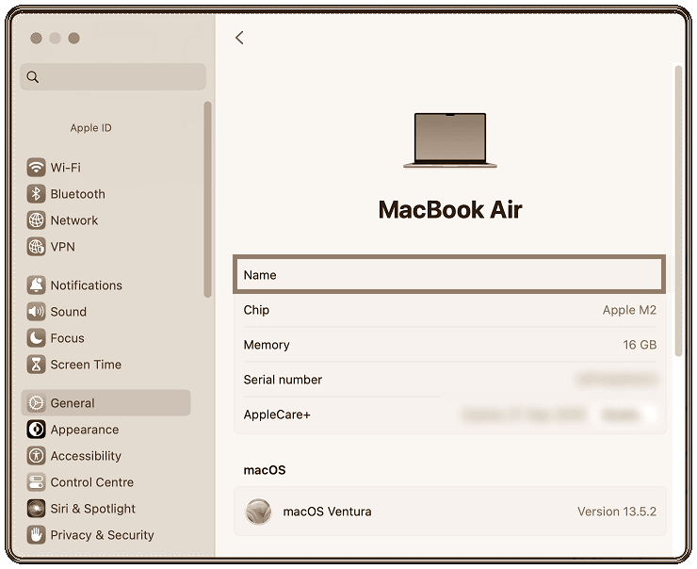Screen dimensions: 697x569
Task: Click the MacBook Air heading
Action: click(450, 209)
